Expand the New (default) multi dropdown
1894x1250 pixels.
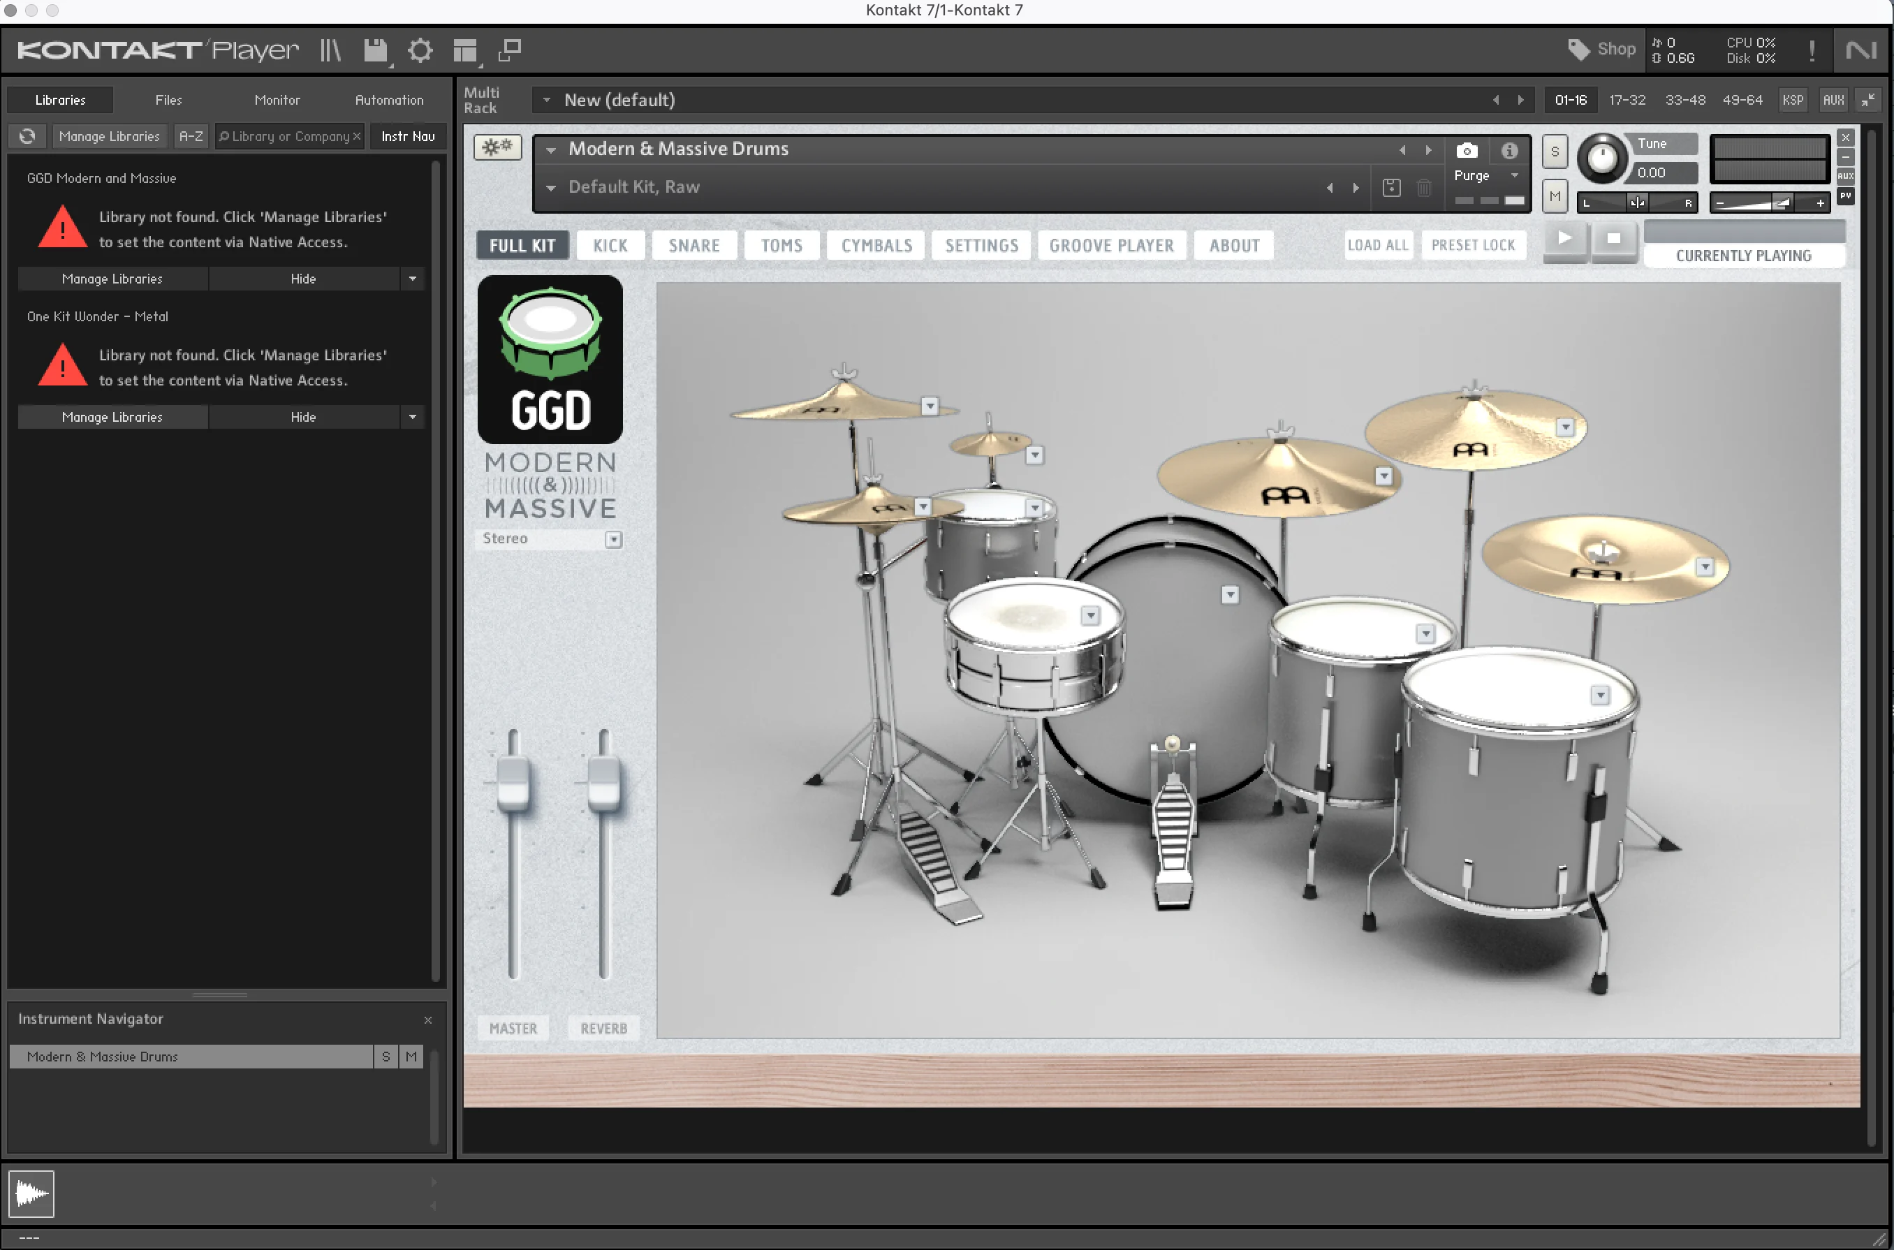point(546,100)
